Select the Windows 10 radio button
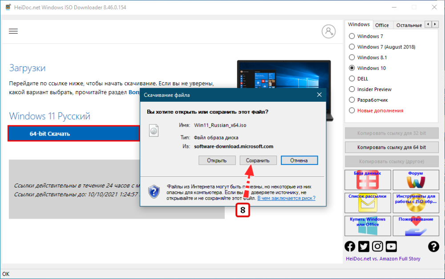 (352, 68)
